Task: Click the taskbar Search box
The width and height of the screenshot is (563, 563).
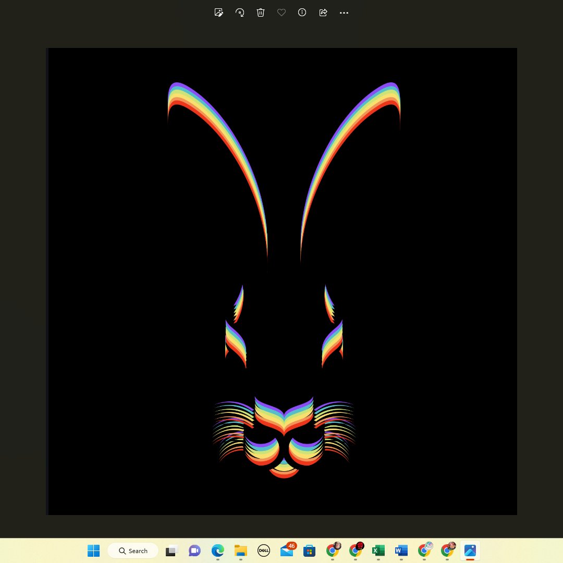Action: (133, 550)
